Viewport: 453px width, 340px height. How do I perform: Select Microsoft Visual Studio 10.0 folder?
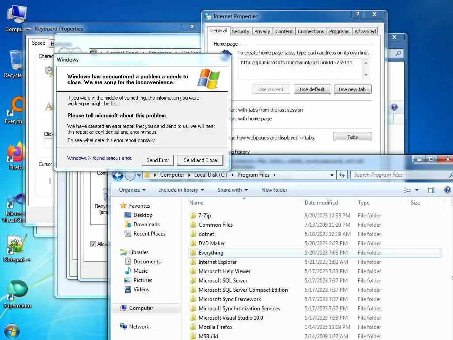pyautogui.click(x=230, y=318)
